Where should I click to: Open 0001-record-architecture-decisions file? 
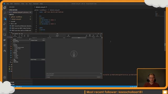point(22,26)
